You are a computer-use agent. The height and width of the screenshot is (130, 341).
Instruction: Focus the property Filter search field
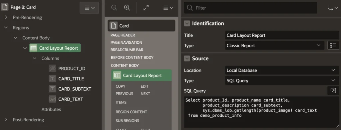click(x=250, y=8)
